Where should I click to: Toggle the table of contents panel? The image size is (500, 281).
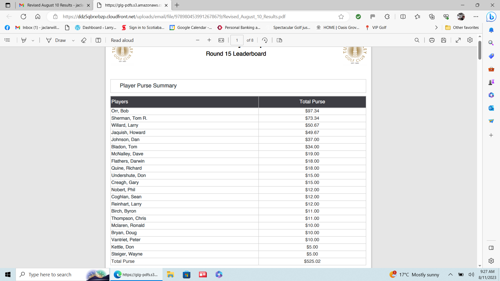[x=7, y=40]
